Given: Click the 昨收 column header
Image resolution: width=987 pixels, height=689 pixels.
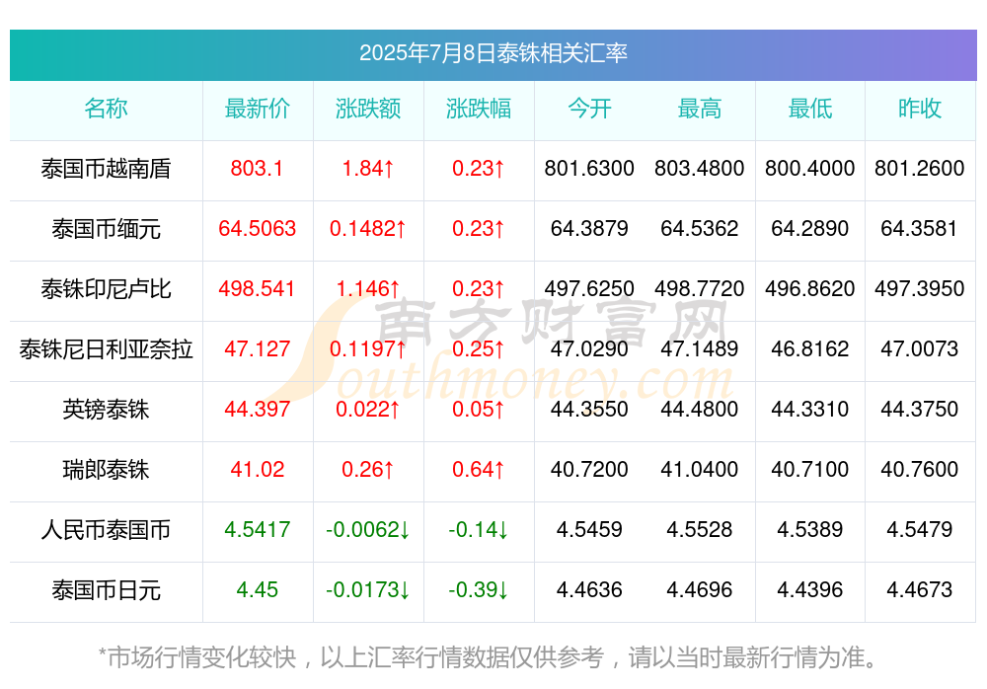Looking at the screenshot, I should pyautogui.click(x=920, y=109).
